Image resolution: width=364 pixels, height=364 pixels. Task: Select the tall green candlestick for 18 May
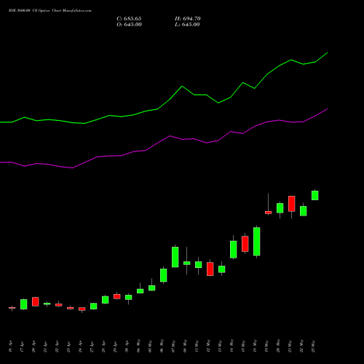point(257,242)
